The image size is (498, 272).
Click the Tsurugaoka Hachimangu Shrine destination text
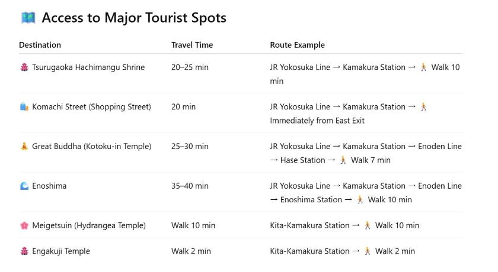88,67
